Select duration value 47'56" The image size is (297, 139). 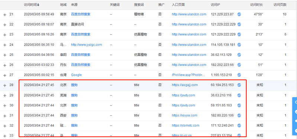258,14
